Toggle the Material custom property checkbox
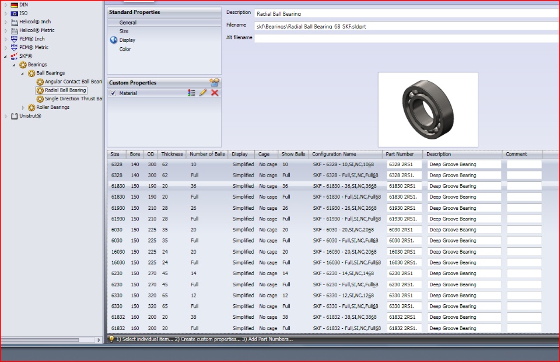 tap(113, 93)
